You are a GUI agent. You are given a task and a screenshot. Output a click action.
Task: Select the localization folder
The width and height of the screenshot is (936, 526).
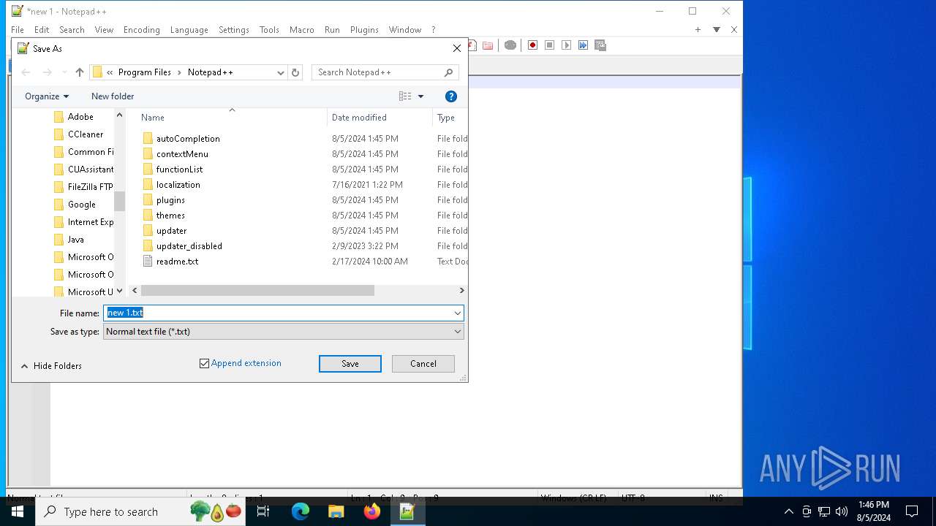coord(178,185)
